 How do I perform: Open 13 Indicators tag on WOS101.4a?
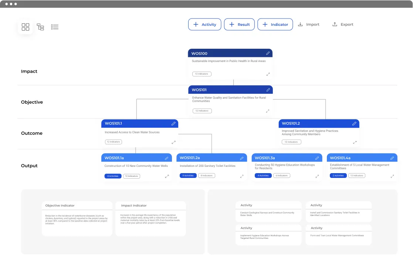[x=357, y=175]
